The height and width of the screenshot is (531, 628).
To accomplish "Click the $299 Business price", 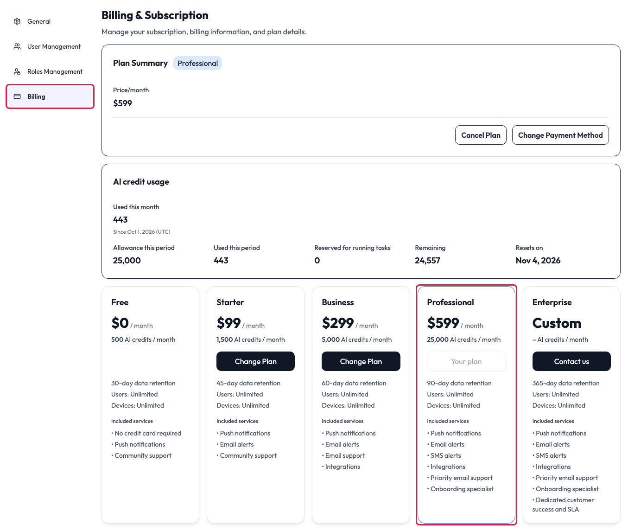I will tap(338, 323).
